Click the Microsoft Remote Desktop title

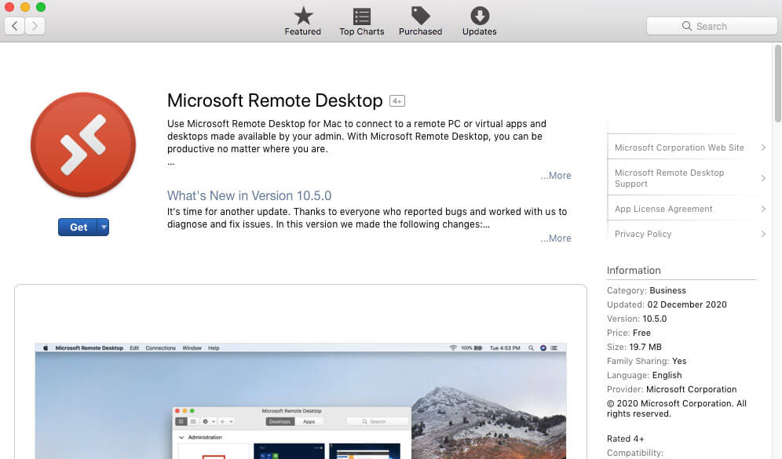click(275, 100)
